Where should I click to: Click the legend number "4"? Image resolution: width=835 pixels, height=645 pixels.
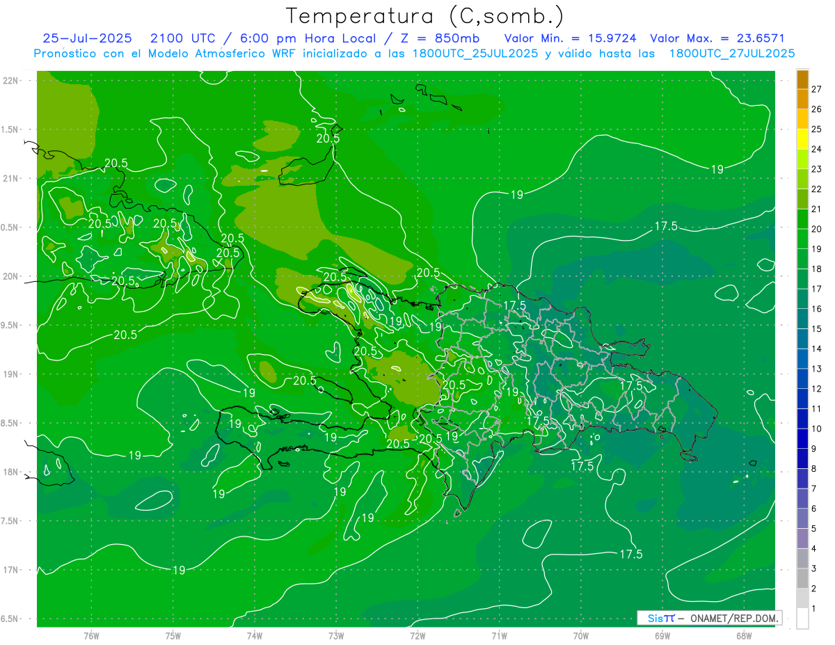(815, 549)
